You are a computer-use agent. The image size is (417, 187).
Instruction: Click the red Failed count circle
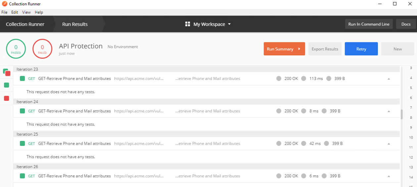42,49
